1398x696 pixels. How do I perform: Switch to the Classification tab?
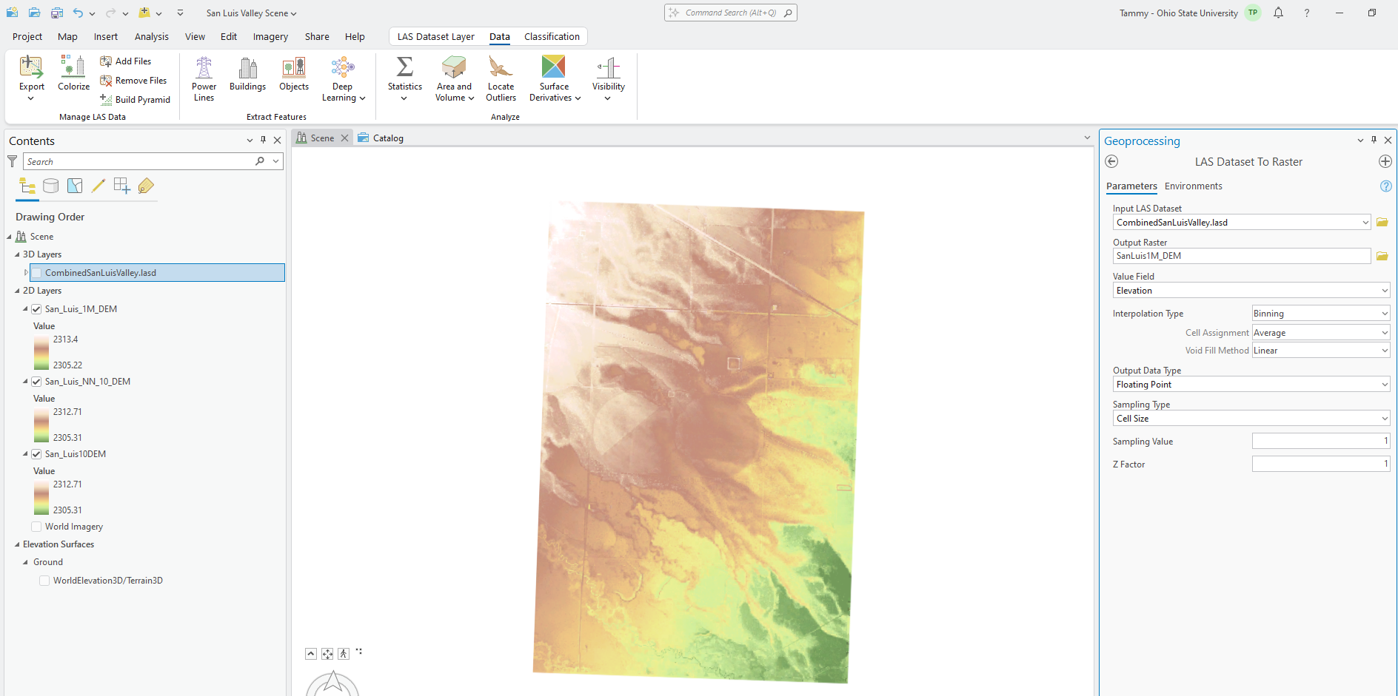552,37
